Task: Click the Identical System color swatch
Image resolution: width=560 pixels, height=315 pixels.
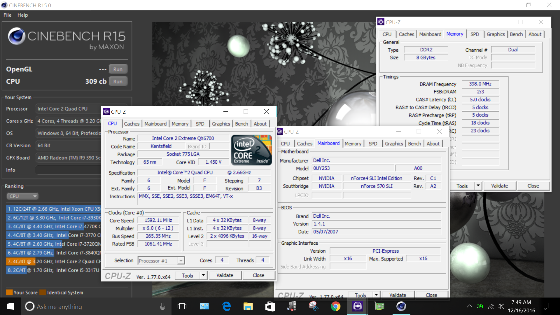Action: coord(43,292)
